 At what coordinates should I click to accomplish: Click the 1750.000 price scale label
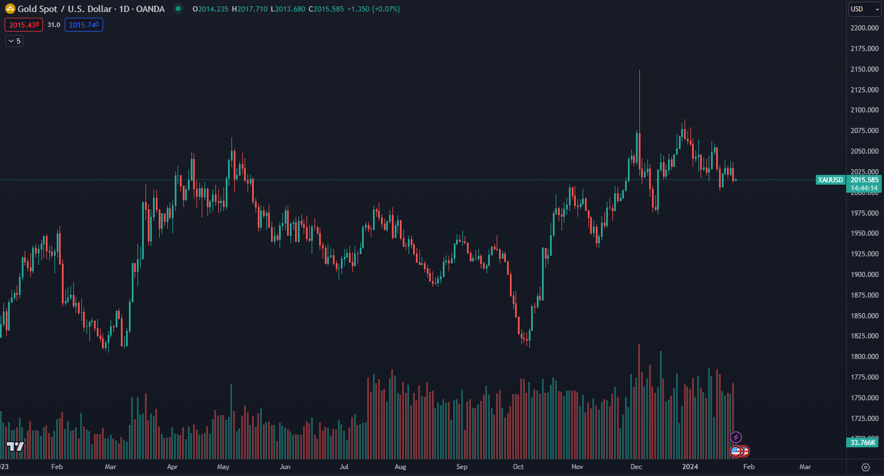coord(865,398)
